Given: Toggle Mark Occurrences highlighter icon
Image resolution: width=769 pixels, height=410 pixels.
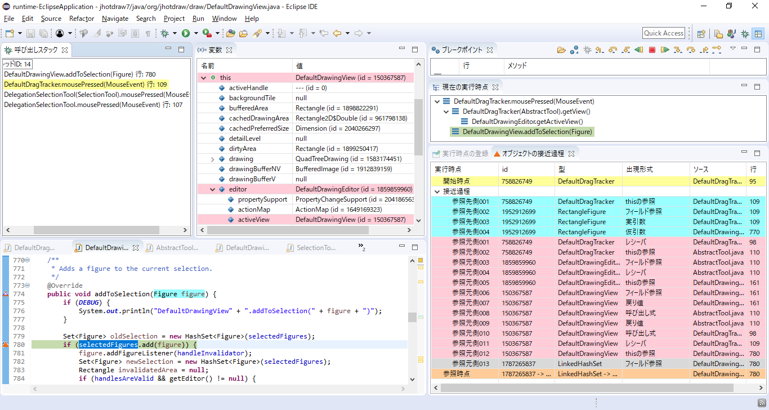Looking at the screenshot, I should pos(97,34).
